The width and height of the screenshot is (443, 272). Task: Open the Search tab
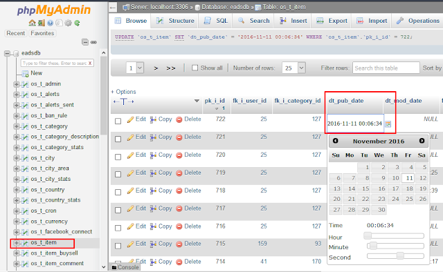253,21
